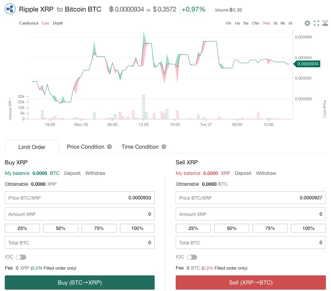Choose 75% in Buy XRP panel

point(99,228)
